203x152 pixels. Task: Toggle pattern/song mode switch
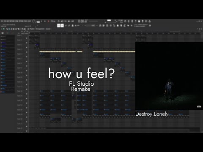tap(38, 22)
